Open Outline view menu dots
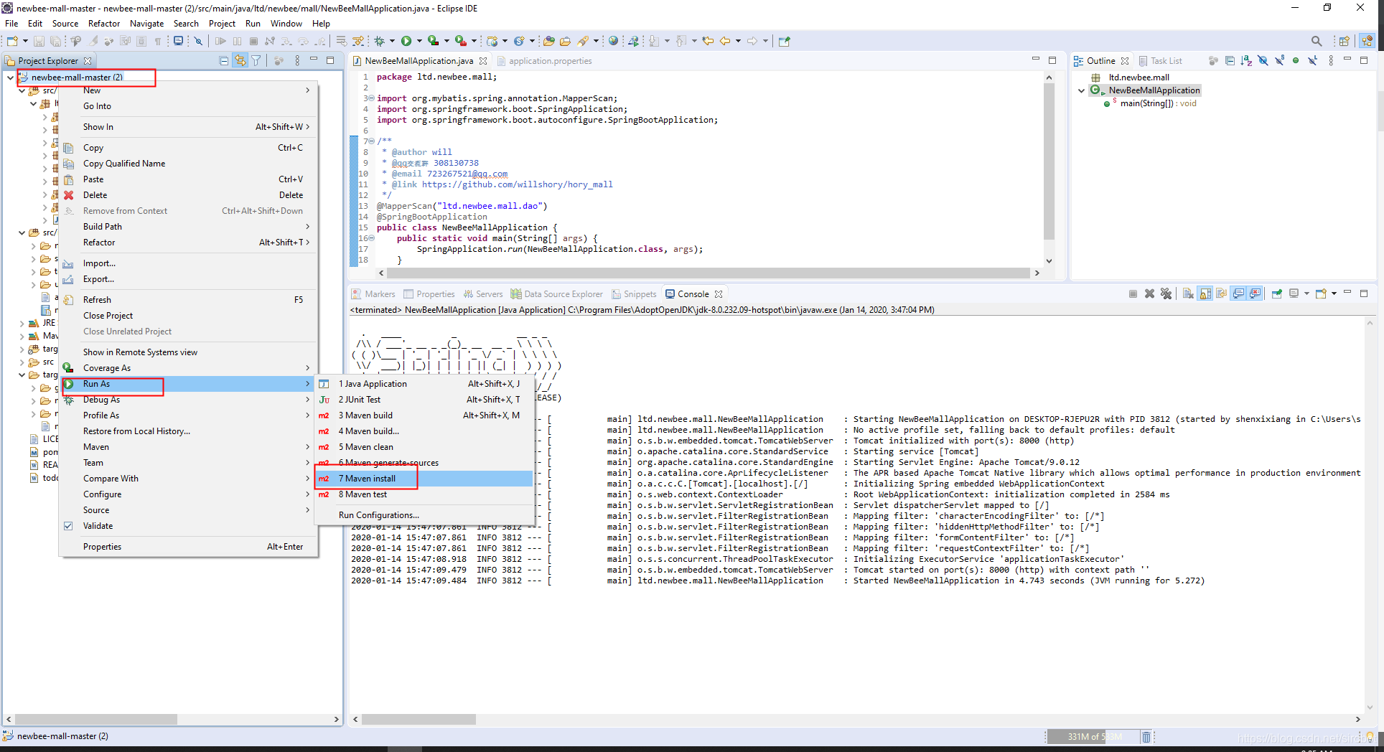1384x752 pixels. point(1331,61)
